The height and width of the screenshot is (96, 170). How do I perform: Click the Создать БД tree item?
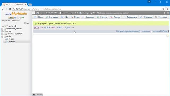pos(11,26)
